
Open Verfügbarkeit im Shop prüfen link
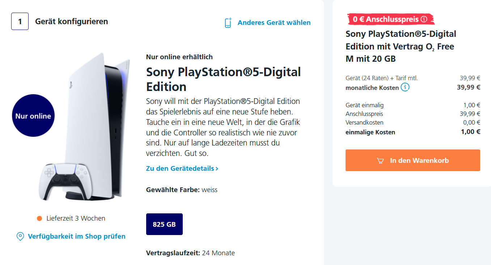pyautogui.click(x=77, y=236)
